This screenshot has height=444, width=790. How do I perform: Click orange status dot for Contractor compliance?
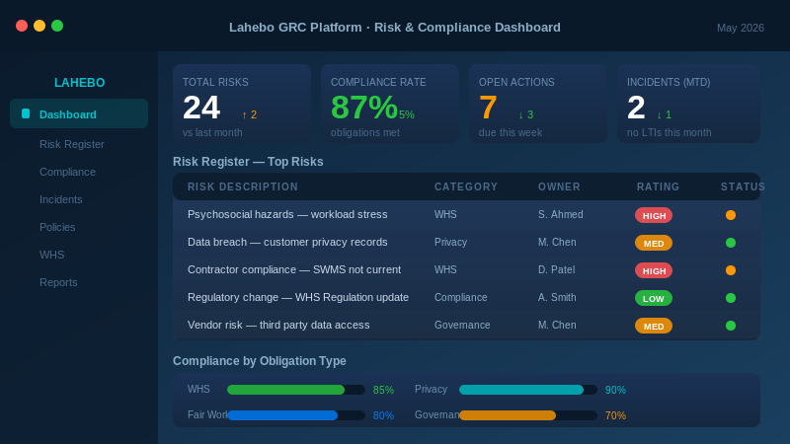tap(731, 270)
